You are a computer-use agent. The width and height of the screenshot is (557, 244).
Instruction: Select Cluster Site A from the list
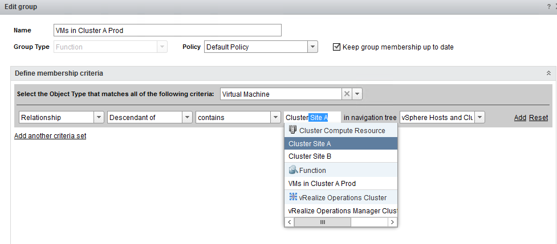[x=310, y=144]
